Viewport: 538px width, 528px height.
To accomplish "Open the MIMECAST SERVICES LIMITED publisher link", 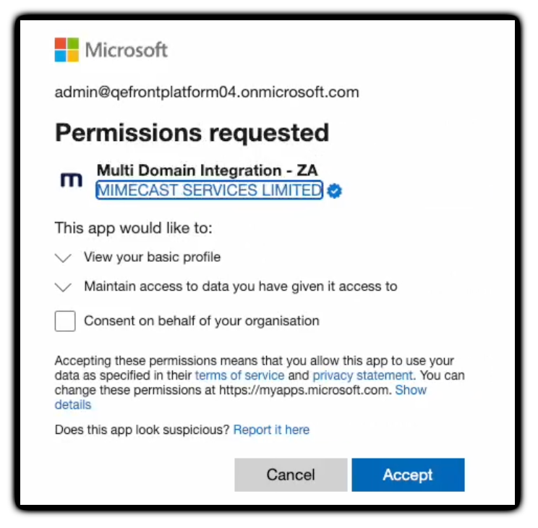I will (x=209, y=190).
